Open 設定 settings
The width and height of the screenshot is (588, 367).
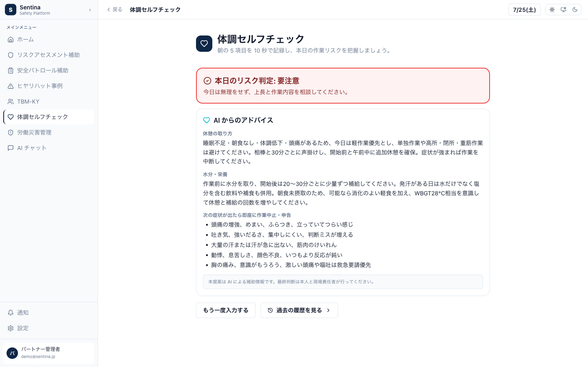[x=49, y=328]
